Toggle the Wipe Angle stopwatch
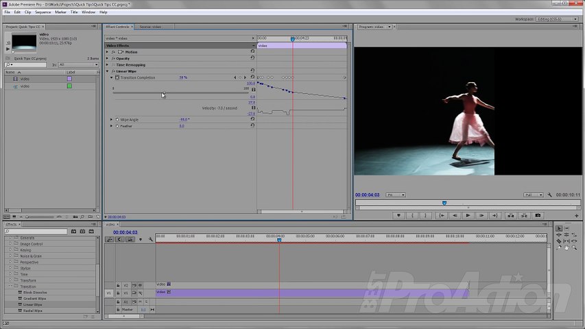The width and height of the screenshot is (585, 329). point(117,119)
